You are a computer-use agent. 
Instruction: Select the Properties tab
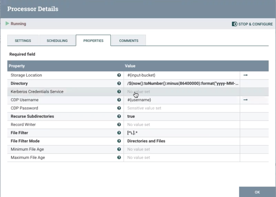[93, 41]
